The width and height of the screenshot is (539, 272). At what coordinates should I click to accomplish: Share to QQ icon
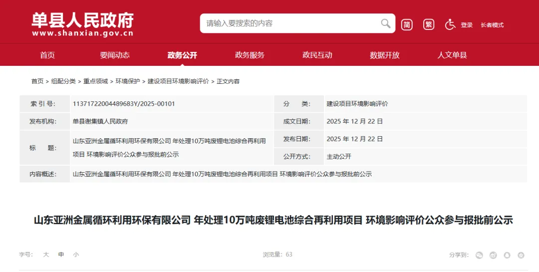(x=507, y=255)
